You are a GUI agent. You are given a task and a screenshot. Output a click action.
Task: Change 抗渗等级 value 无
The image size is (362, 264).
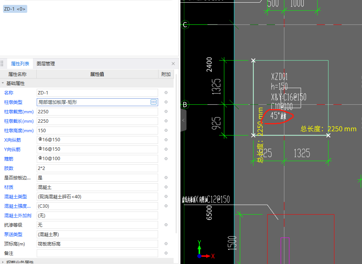97,225
